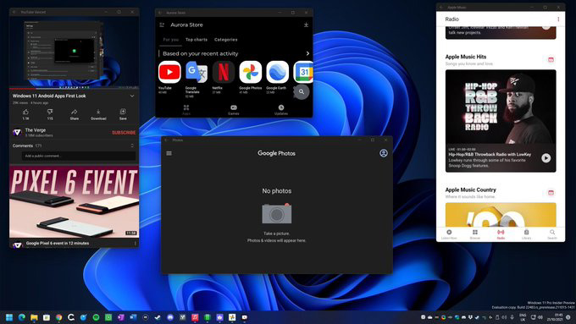Image resolution: width=576 pixels, height=324 pixels.
Task: Open the Google Calendar app icon
Action: pyautogui.click(x=303, y=72)
